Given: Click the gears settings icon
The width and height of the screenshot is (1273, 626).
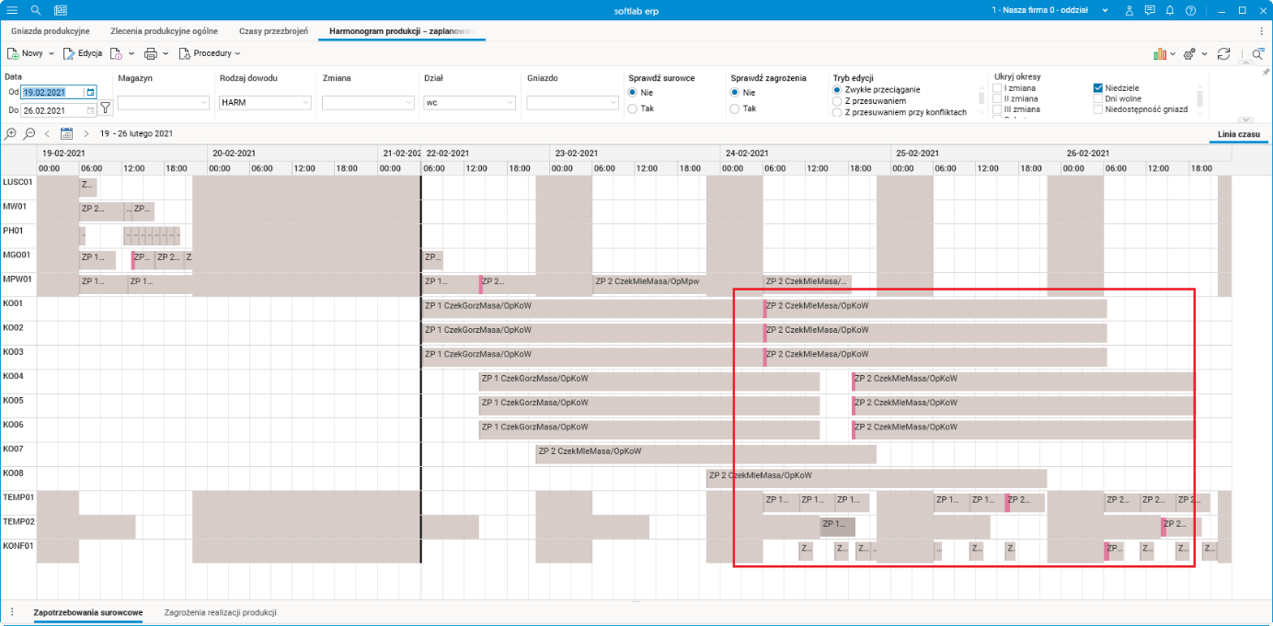Looking at the screenshot, I should tap(1189, 53).
